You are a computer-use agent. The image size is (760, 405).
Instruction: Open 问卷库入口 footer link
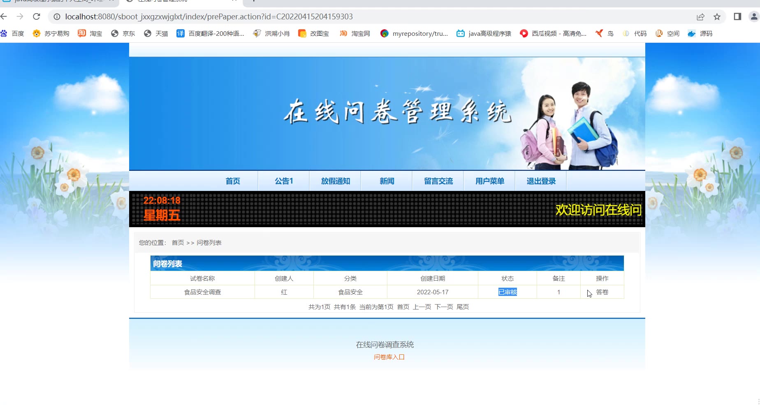coord(389,357)
